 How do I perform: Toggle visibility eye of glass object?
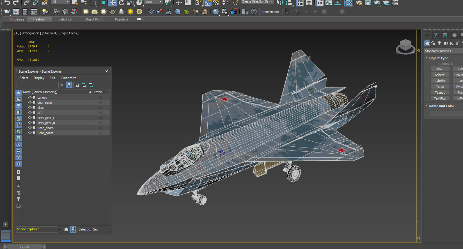pyautogui.click(x=29, y=107)
